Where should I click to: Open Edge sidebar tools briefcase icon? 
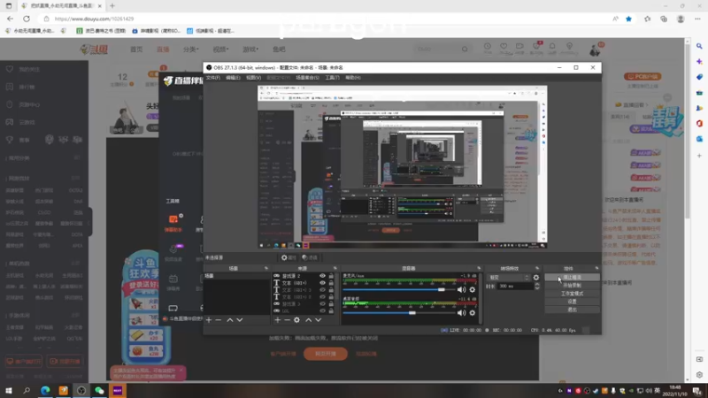(x=699, y=93)
